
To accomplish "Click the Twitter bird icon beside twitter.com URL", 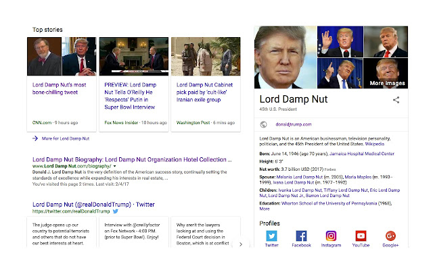I will [x=116, y=211].
